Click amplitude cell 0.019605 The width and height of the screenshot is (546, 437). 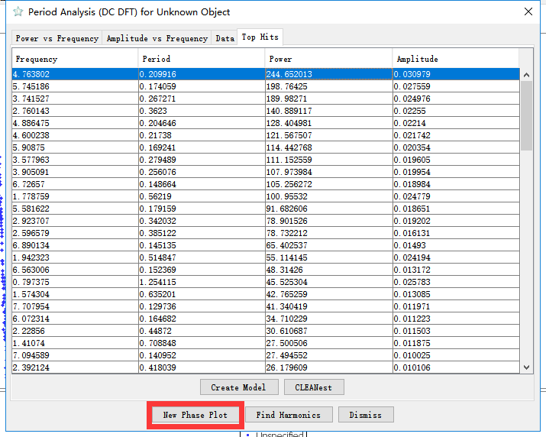(x=456, y=160)
